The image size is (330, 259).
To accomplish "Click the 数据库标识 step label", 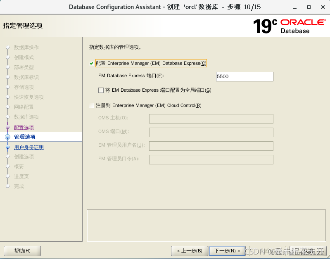I will [x=26, y=77].
